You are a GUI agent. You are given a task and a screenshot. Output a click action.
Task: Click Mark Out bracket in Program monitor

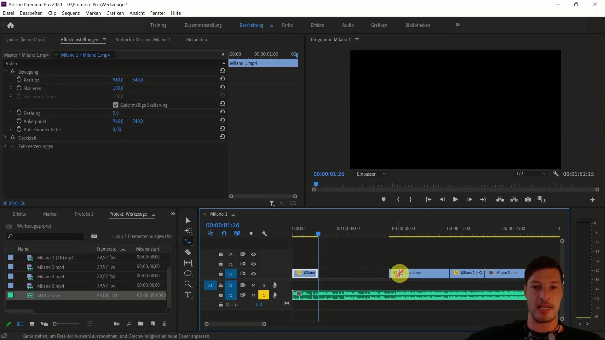[x=410, y=200]
